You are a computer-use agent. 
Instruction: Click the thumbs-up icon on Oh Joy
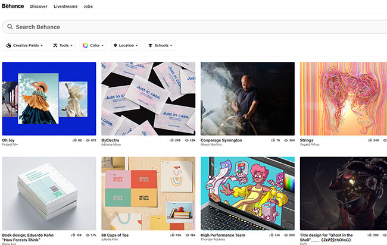pyautogui.click(x=75, y=140)
